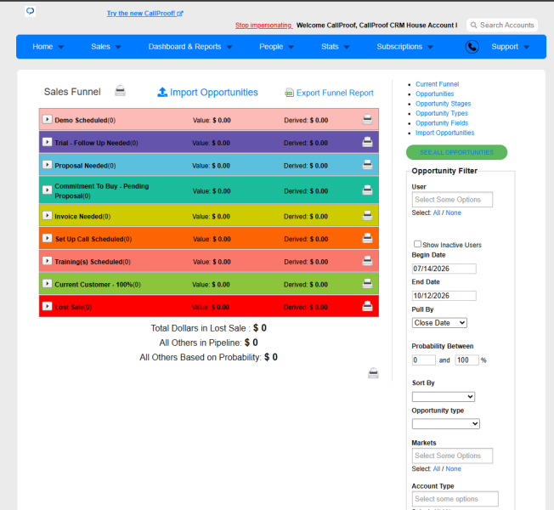This screenshot has width=554, height=510.
Task: Enable Show Inactive Users checkbox
Action: (x=417, y=244)
